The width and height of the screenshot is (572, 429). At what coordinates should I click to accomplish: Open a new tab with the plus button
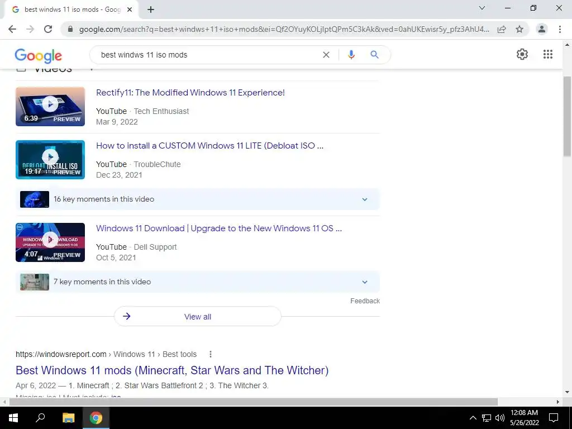click(x=151, y=10)
